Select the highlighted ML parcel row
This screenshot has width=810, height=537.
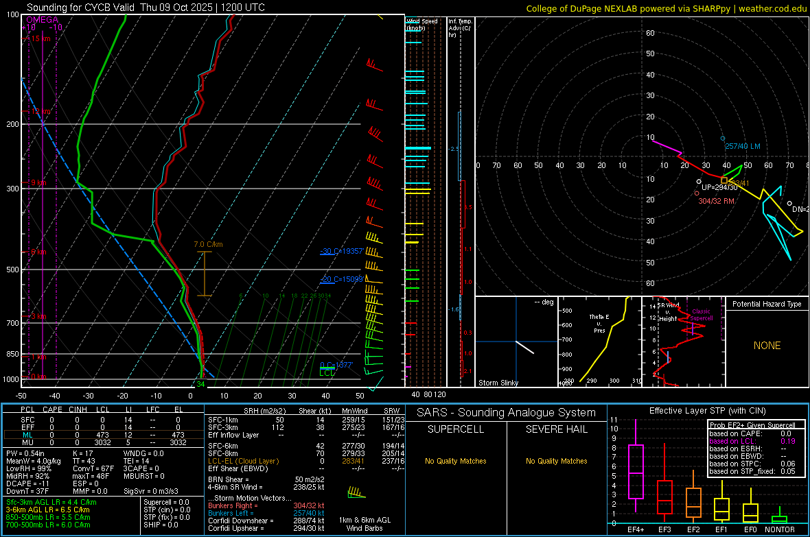(102, 435)
